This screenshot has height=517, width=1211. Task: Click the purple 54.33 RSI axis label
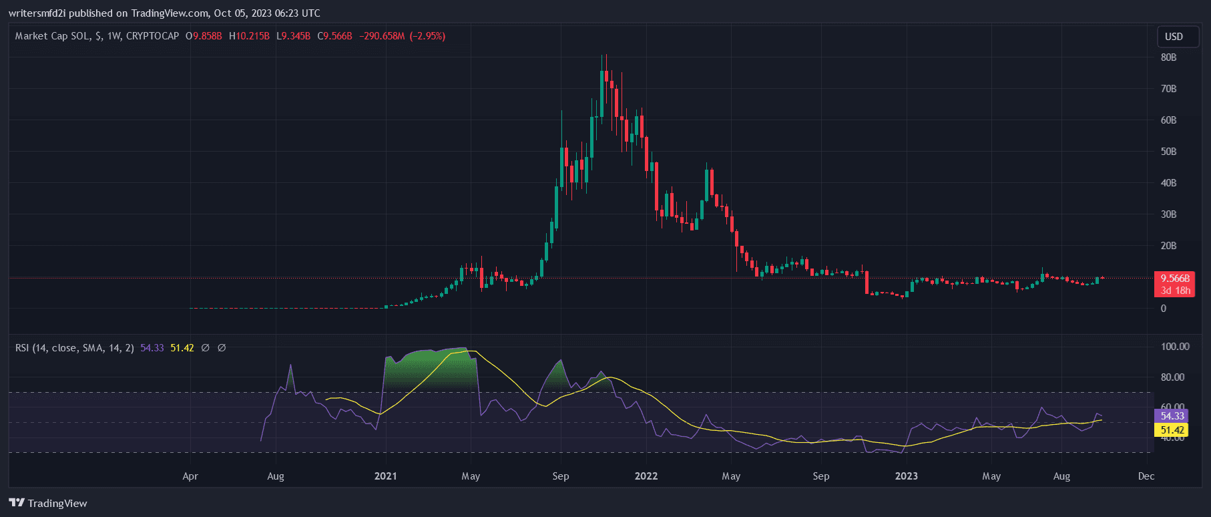coord(1172,416)
